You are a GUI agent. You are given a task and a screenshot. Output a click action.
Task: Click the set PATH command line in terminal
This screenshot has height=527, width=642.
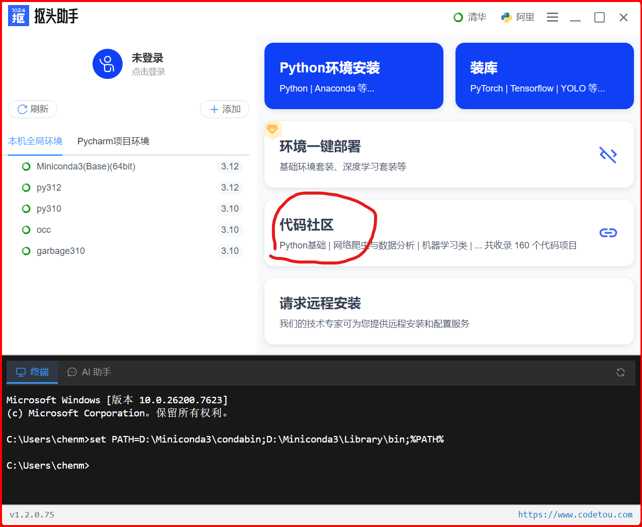coord(225,440)
